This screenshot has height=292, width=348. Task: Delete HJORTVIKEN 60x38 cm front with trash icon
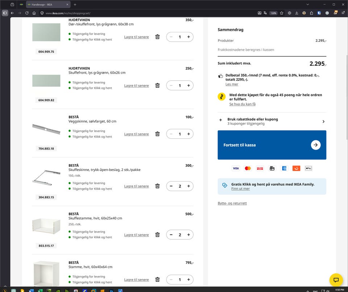coord(157,37)
